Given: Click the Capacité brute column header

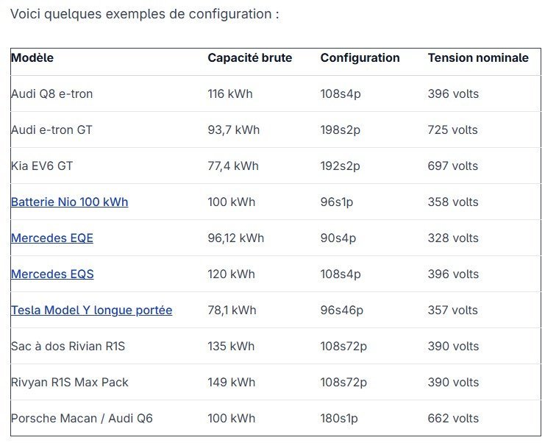Looking at the screenshot, I should 249,57.
